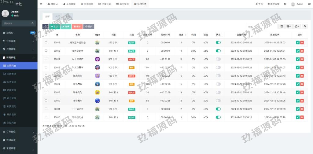Image resolution: width=313 pixels, height=154 pixels.
Task: Check the checkbox for row 20016
Action: pyautogui.click(x=46, y=67)
